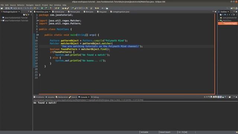The width and height of the screenshot is (238, 134).
Task: Select com.javatutorial in Outline
Action: coord(229,17)
